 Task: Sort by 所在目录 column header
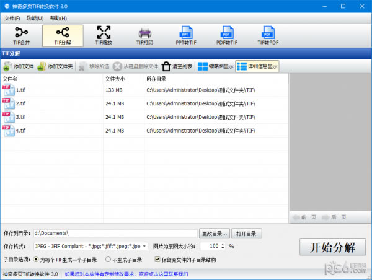(x=216, y=79)
